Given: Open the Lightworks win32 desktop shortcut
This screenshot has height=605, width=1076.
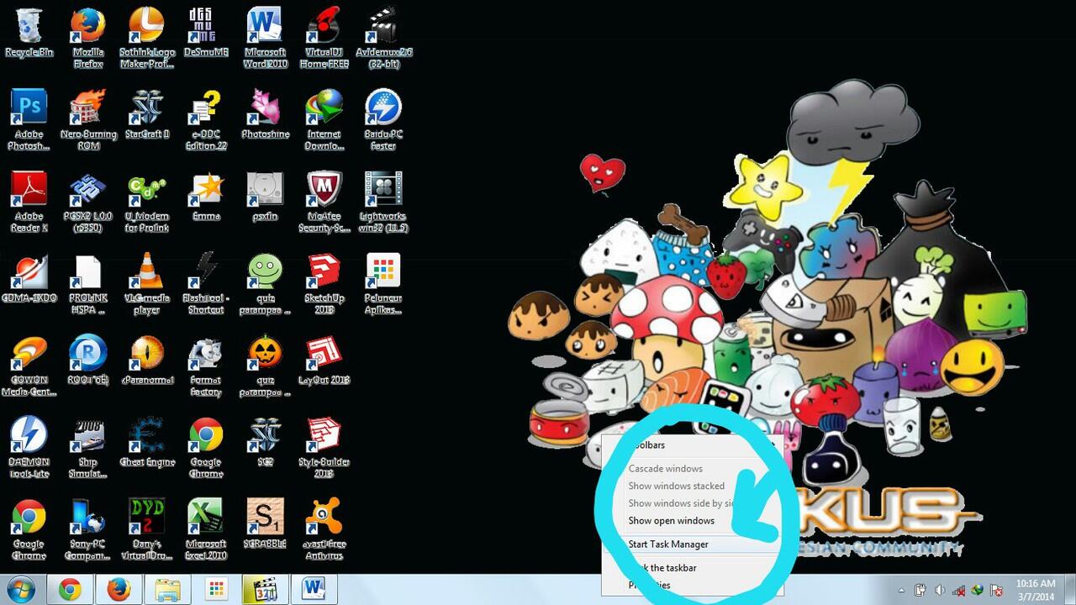Looking at the screenshot, I should [x=383, y=202].
